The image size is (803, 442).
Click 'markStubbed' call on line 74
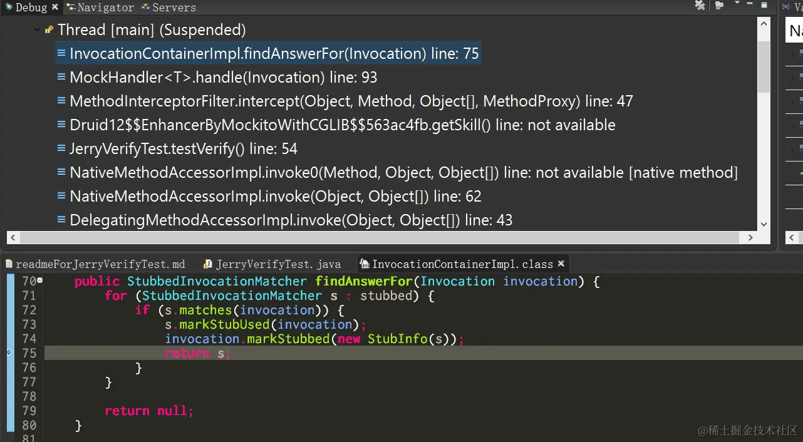(x=288, y=339)
